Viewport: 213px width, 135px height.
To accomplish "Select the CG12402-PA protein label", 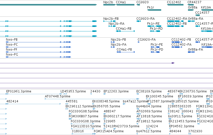I will tap(181, 45).
